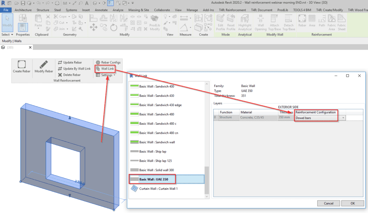368x213 pixels.
Task: Click the Wall Link list vertical scrollbar
Action: 207,180
